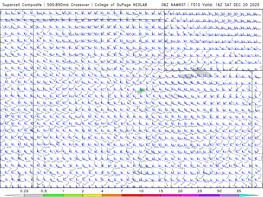Click the small green dot near the map's bottom-left corner
Viewport: 263px width, 197px height.
[x=20, y=176]
